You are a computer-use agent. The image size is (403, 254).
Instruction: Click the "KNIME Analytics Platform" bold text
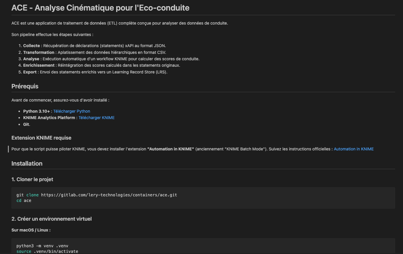coord(49,118)
